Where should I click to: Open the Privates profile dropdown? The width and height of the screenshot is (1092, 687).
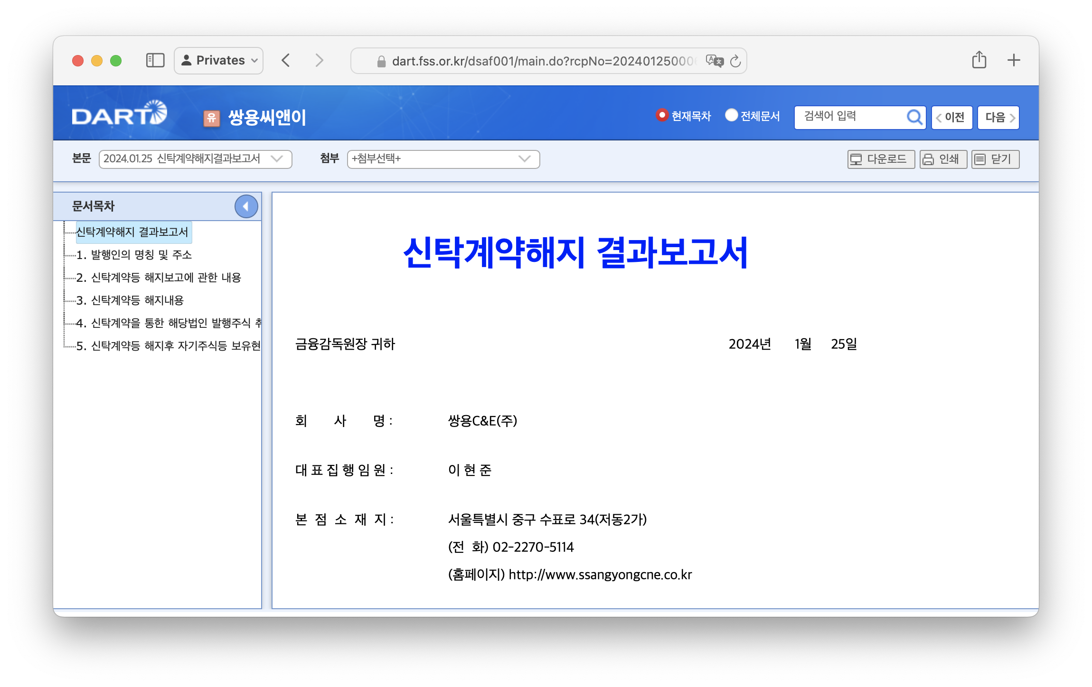coord(218,60)
